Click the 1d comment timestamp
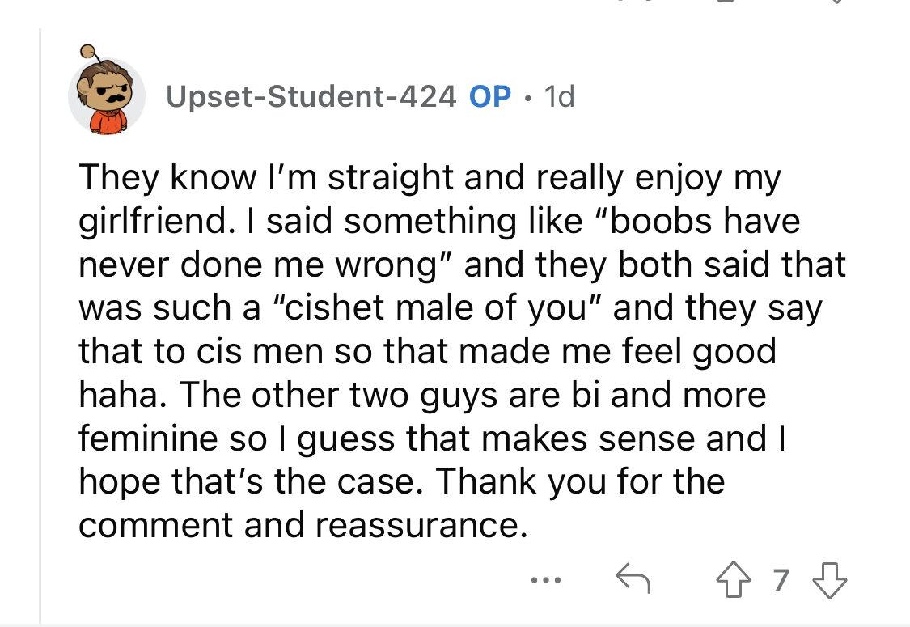This screenshot has width=910, height=627. click(559, 97)
